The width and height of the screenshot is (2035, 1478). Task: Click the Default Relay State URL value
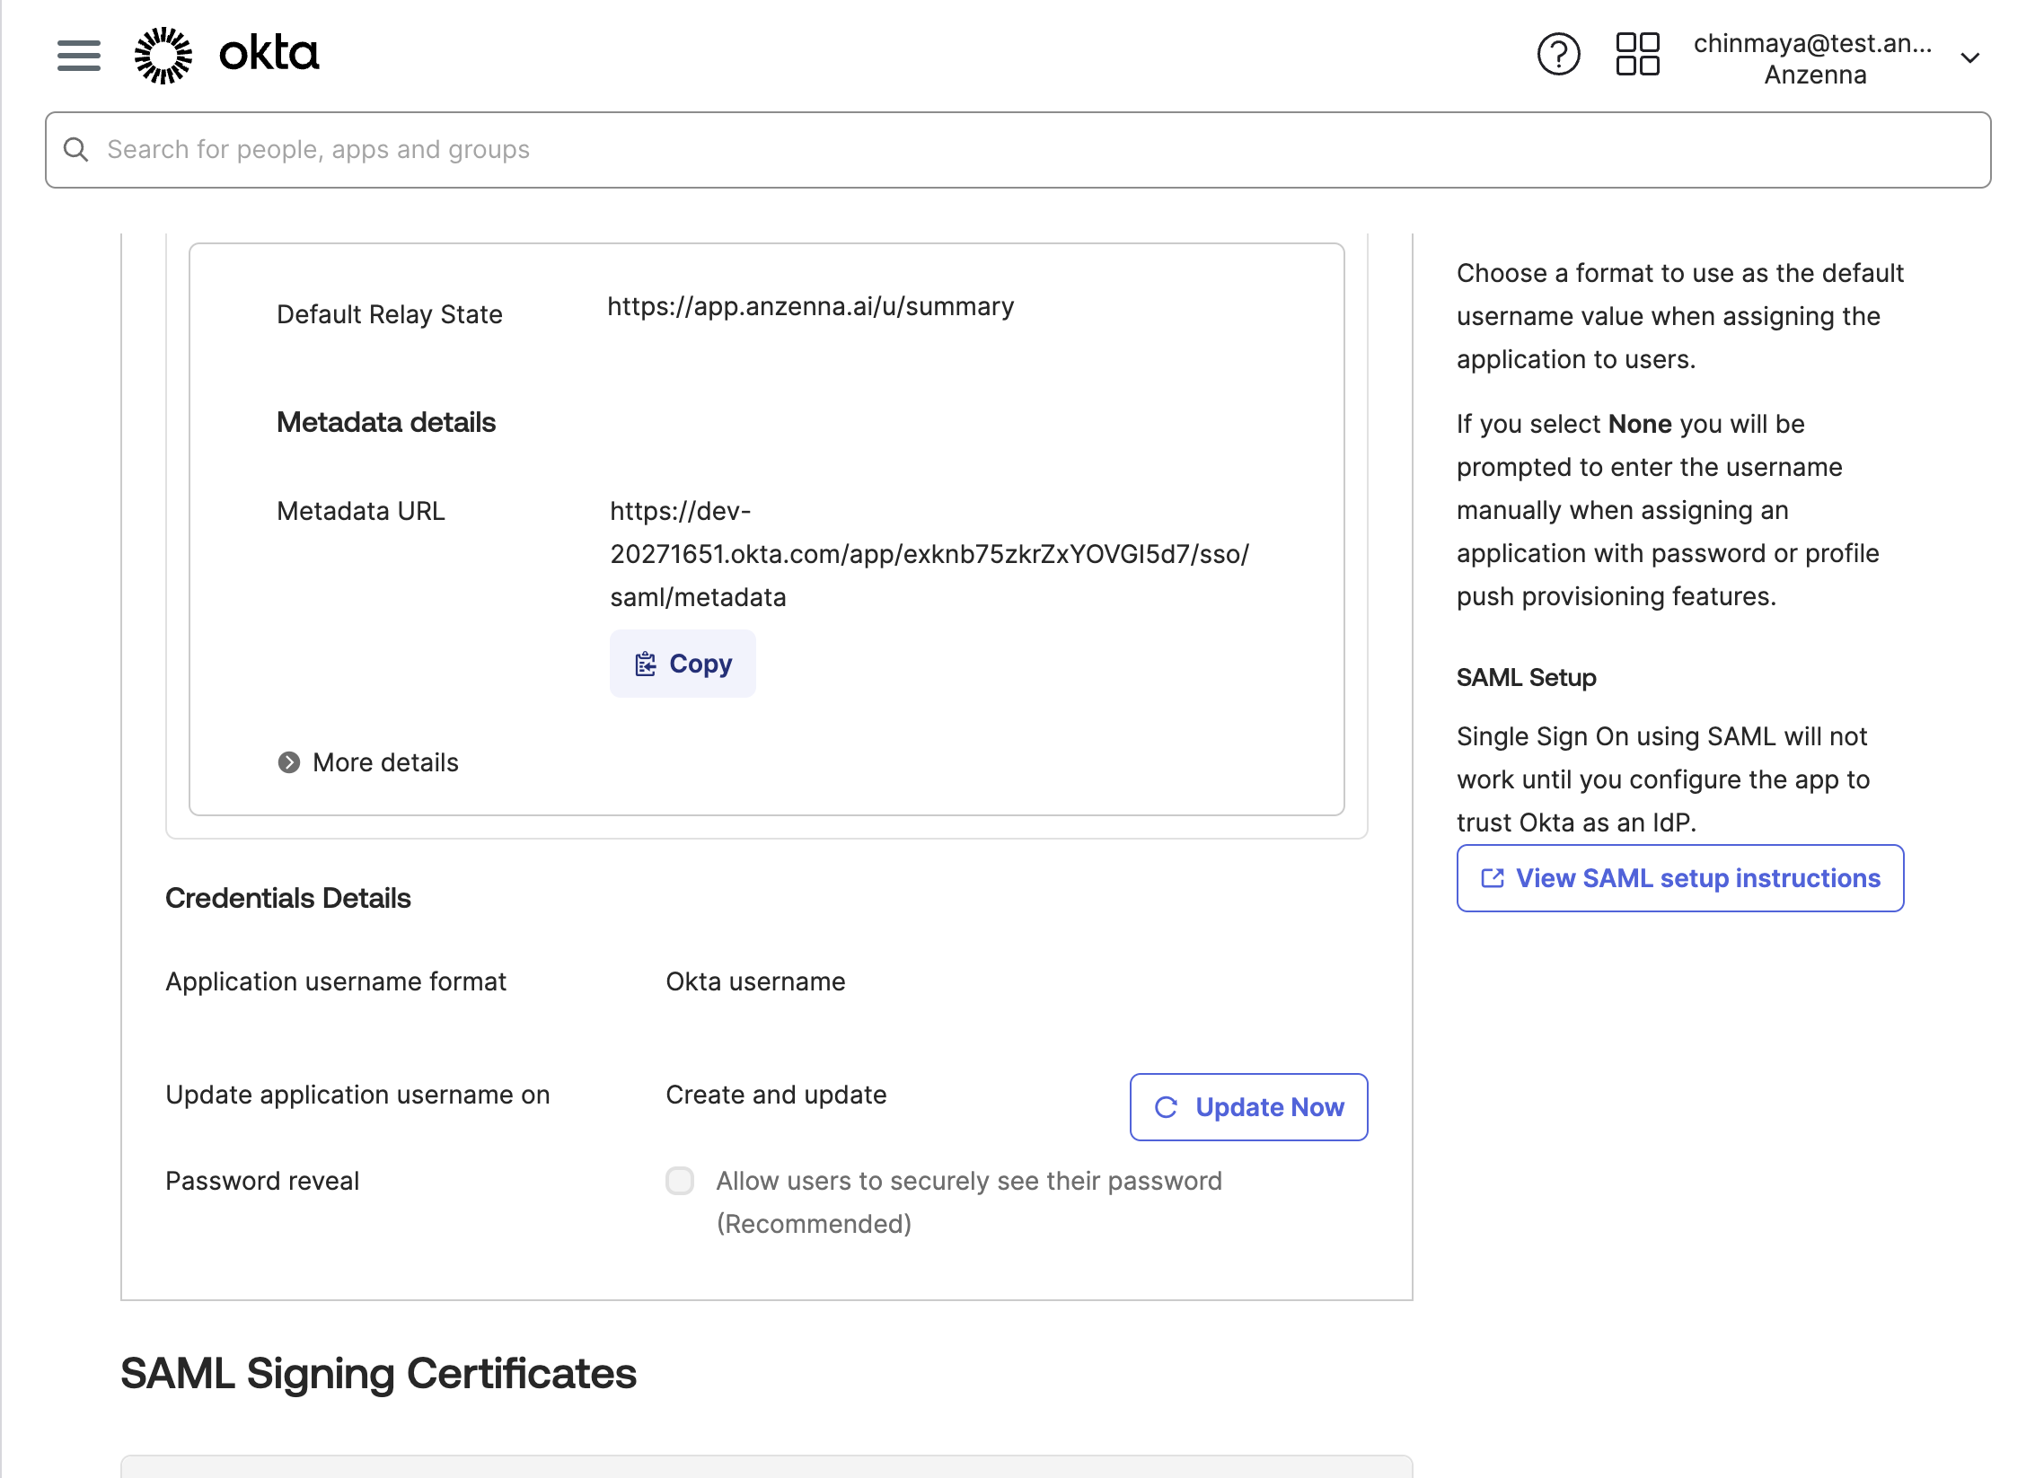coord(810,307)
